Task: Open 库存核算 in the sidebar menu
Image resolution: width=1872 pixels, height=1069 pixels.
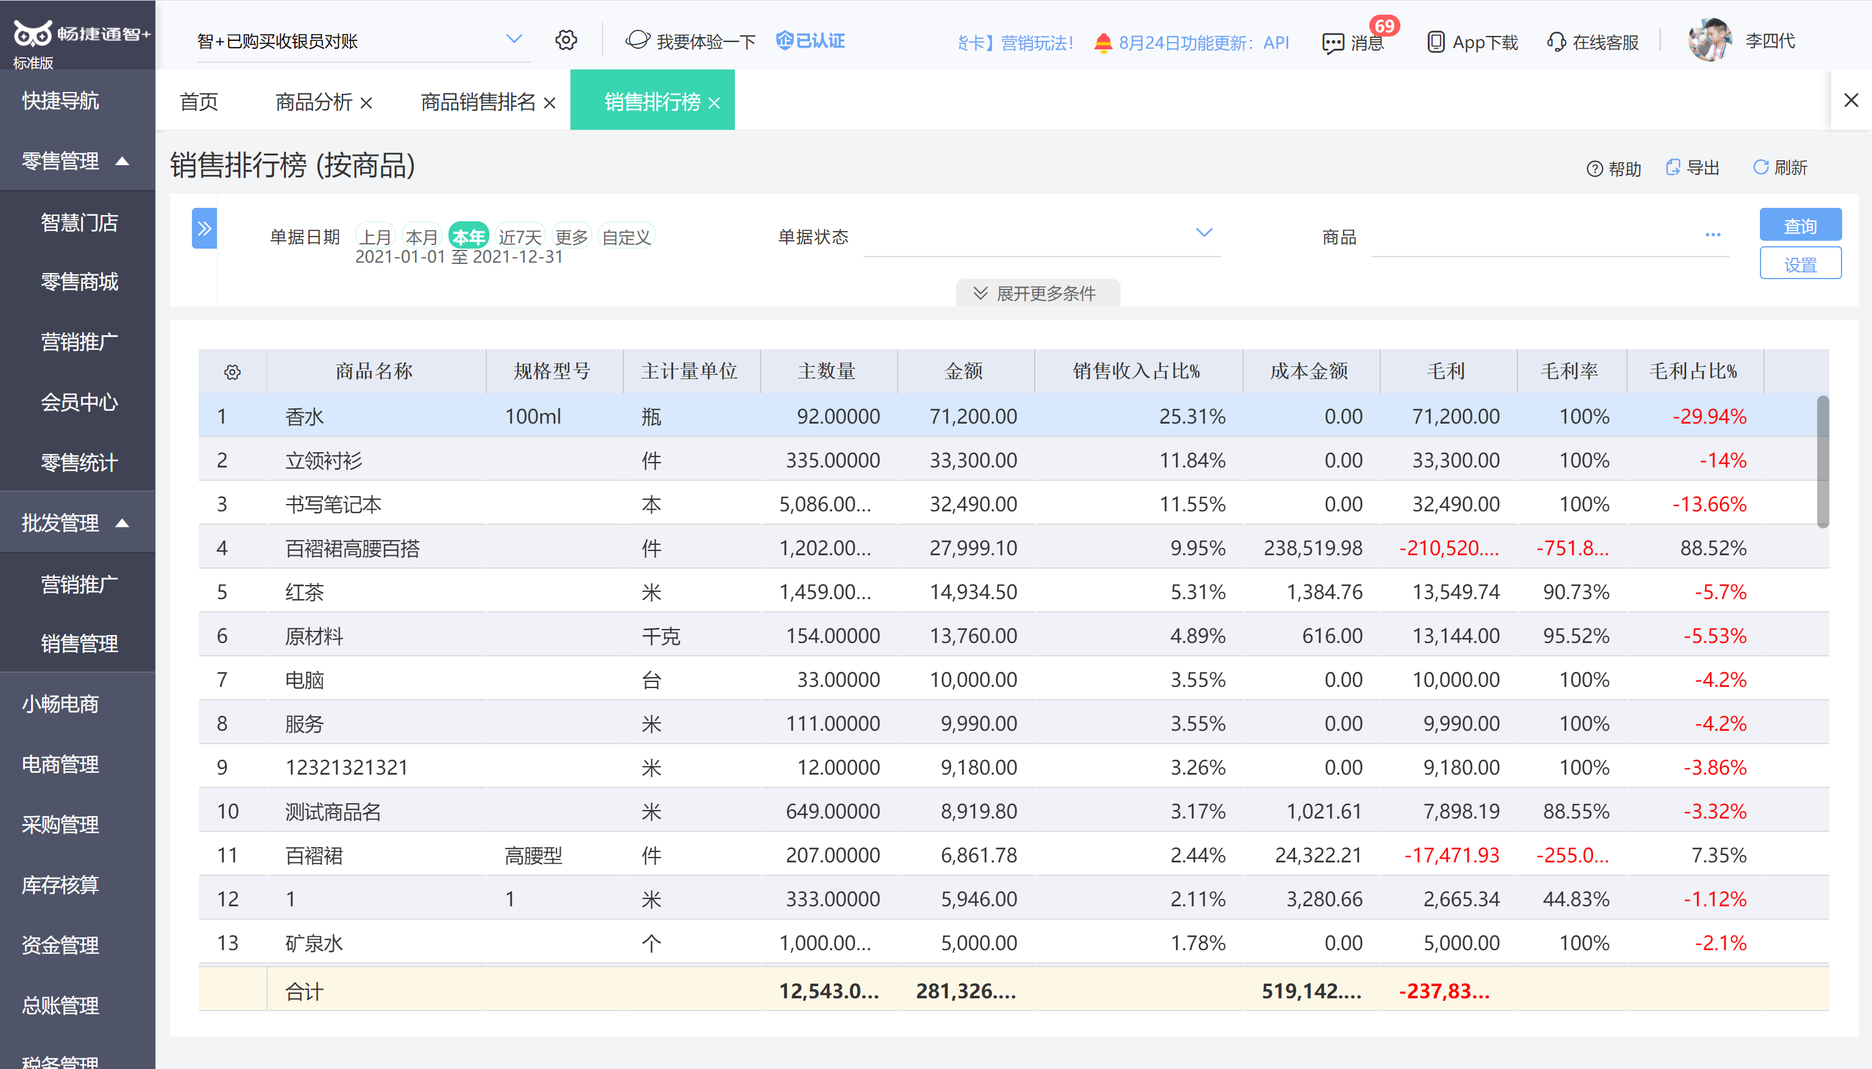Action: coord(60,885)
